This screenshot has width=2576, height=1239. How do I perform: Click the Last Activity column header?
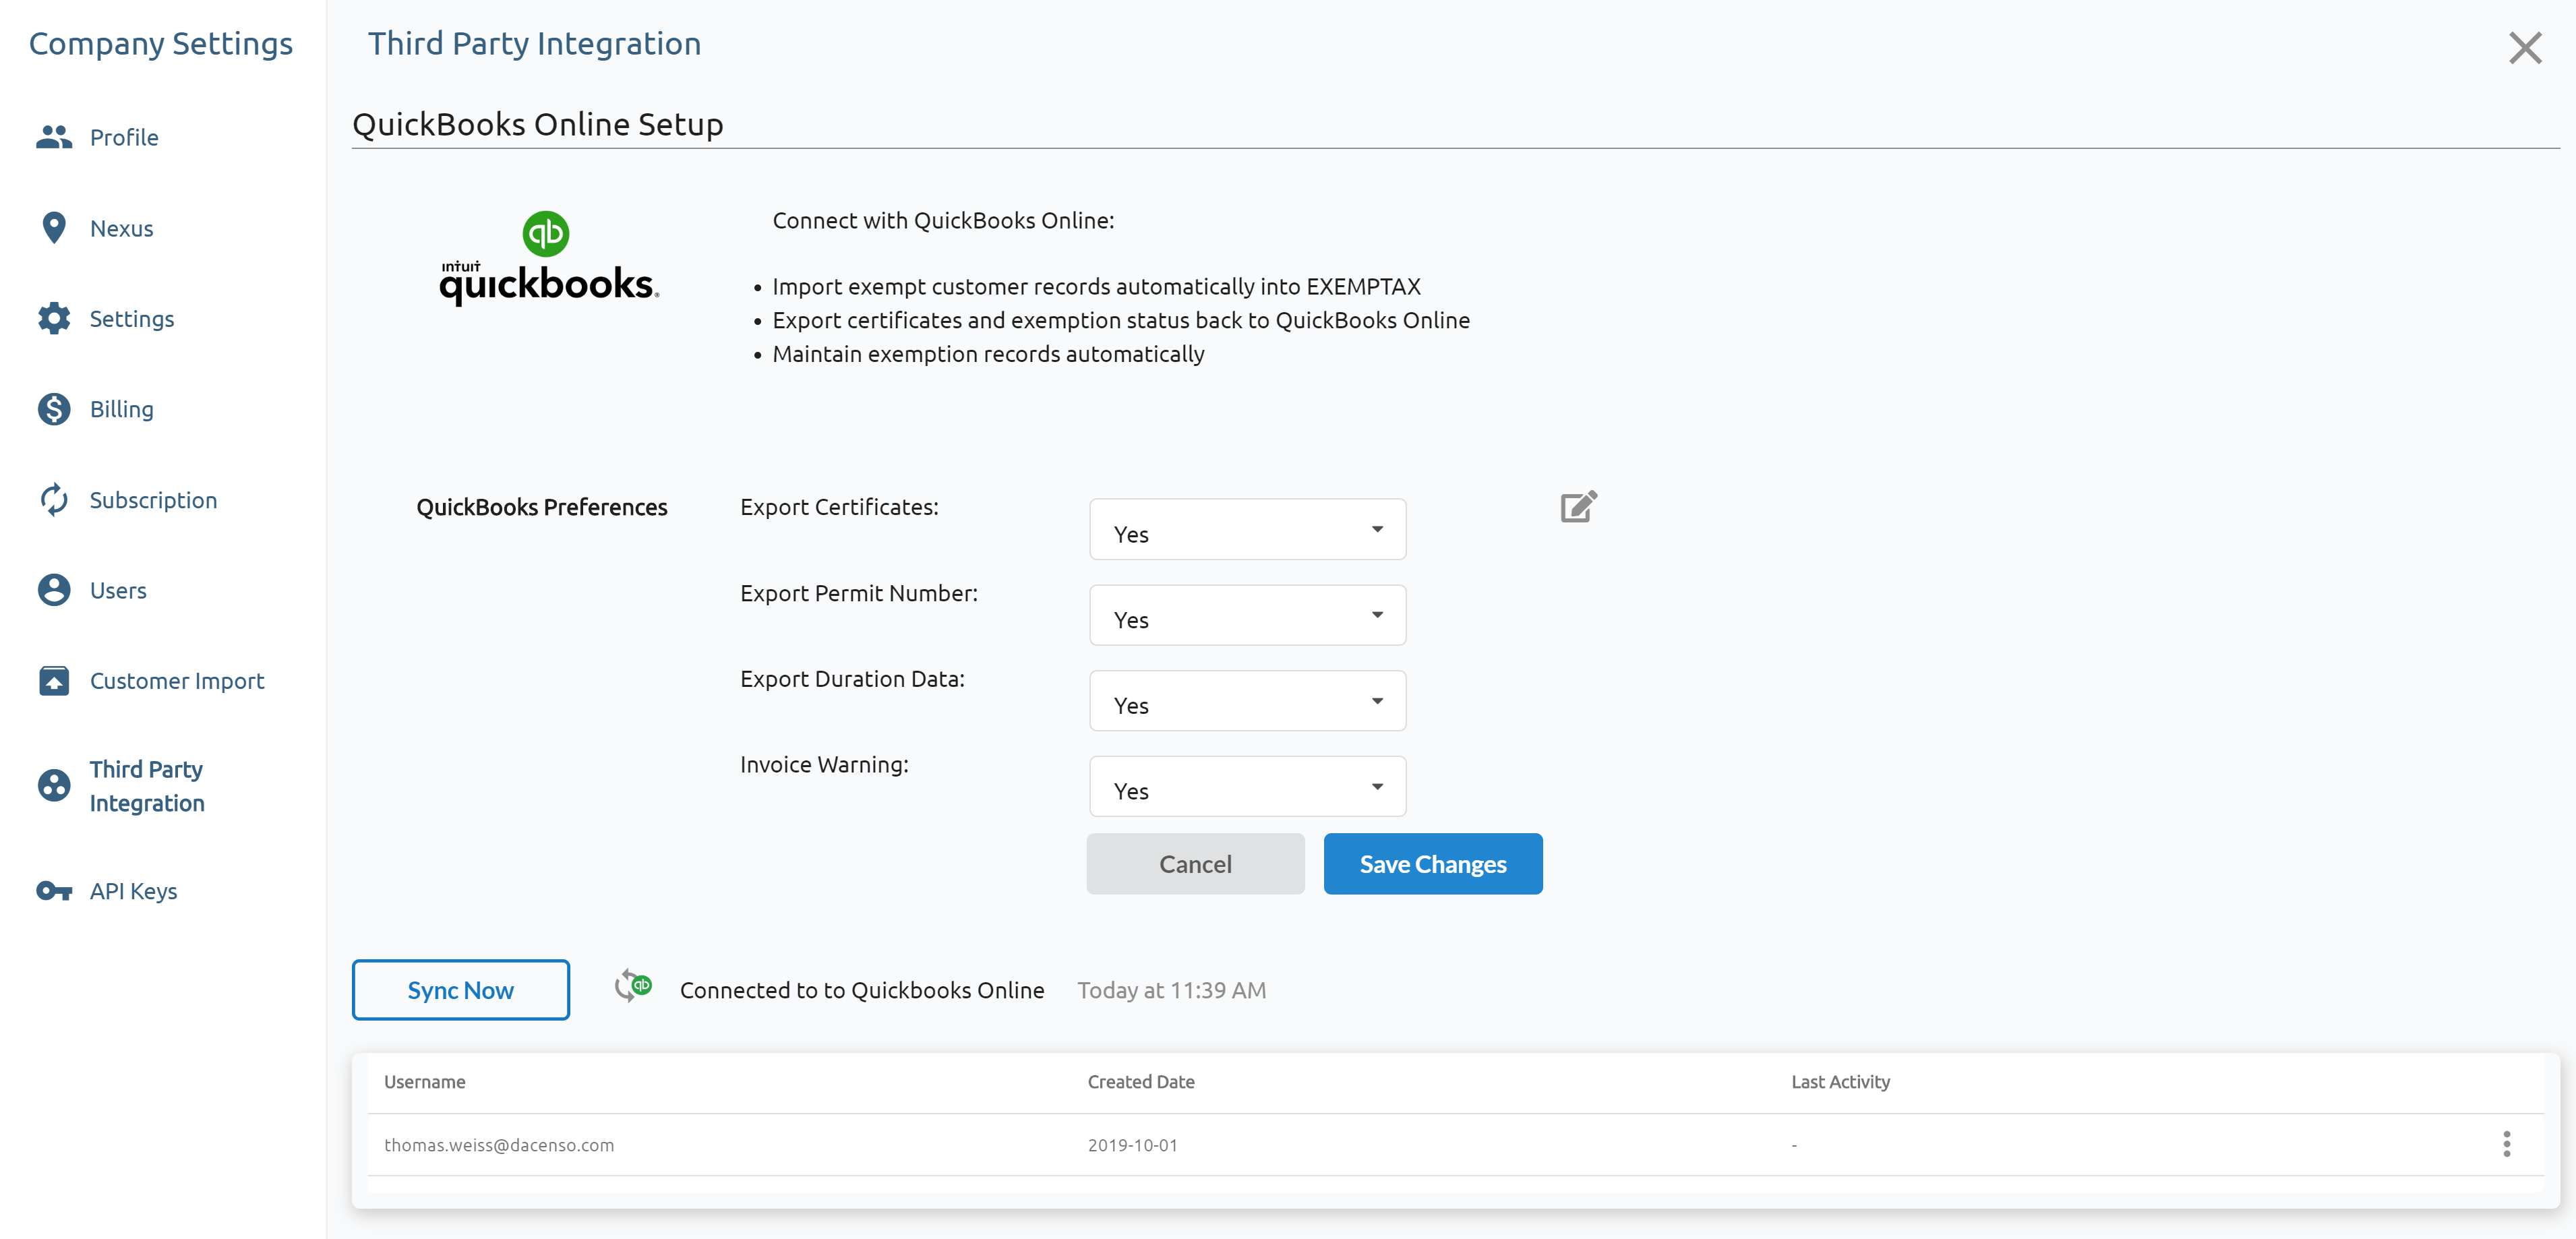pyautogui.click(x=1840, y=1081)
